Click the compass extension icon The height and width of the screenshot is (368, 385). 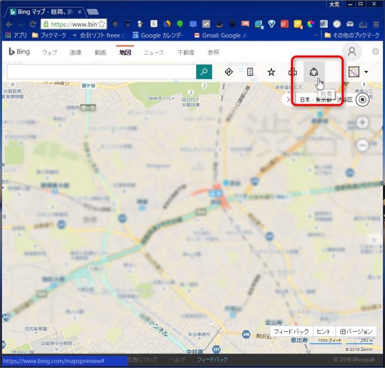click(337, 24)
